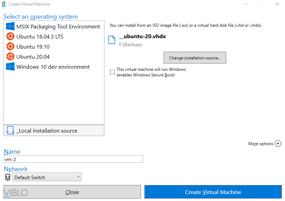Select the Local installation source option

[47, 131]
